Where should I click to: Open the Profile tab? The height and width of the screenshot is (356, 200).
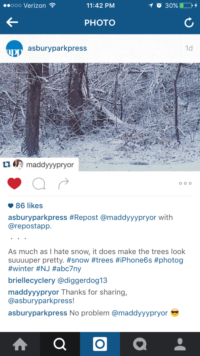pyautogui.click(x=180, y=344)
